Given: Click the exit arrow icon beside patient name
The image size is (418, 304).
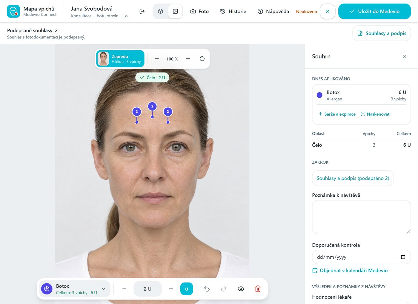Looking at the screenshot, I should [142, 11].
